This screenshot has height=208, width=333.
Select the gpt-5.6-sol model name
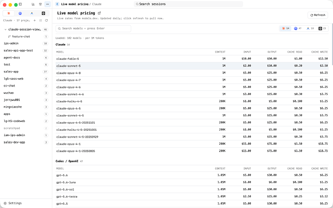point(65,190)
